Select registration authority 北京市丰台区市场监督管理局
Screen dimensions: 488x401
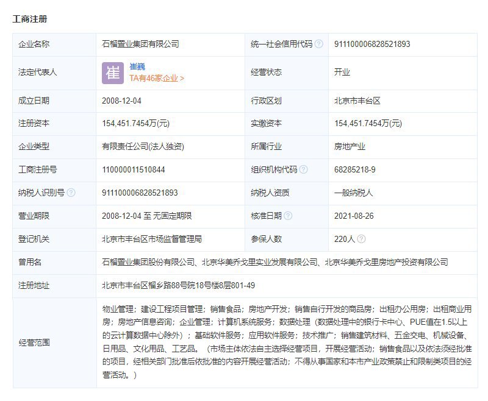coord(152,239)
